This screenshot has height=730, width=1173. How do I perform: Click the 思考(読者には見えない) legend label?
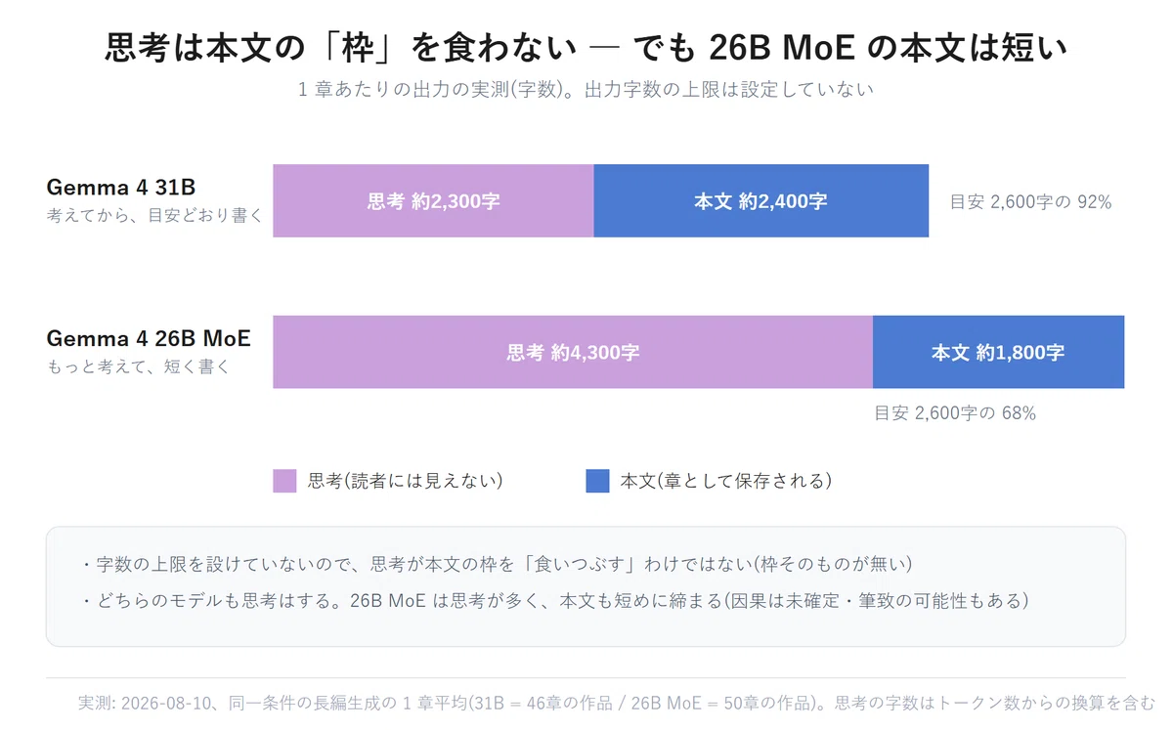406,481
